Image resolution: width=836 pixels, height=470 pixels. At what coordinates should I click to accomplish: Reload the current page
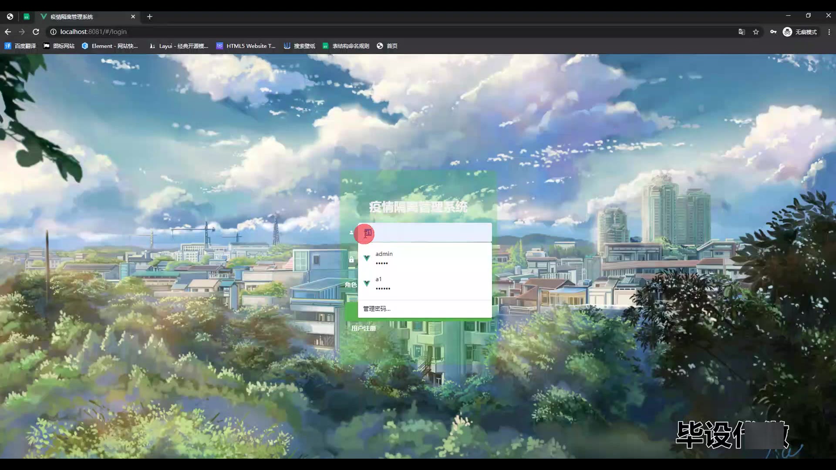coord(36,32)
